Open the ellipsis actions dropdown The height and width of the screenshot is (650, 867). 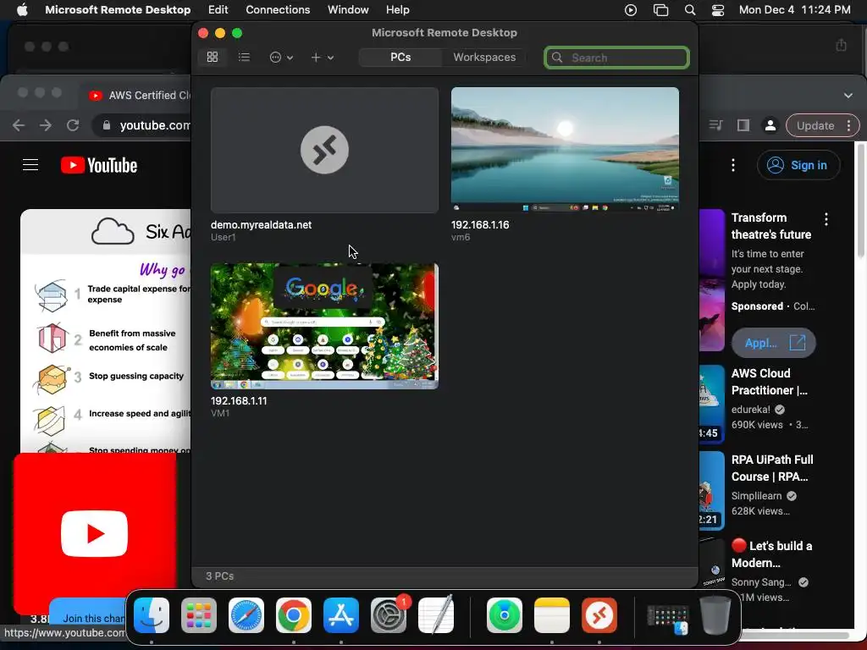click(281, 57)
